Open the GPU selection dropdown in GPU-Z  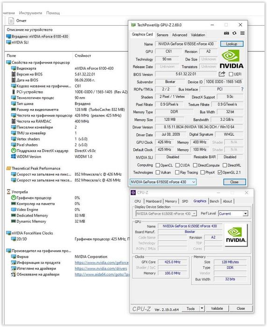coord(163,182)
